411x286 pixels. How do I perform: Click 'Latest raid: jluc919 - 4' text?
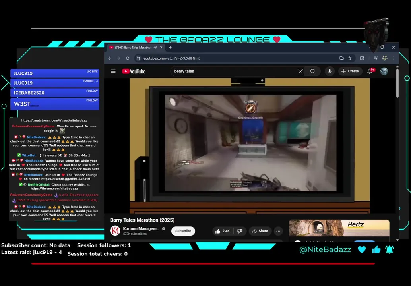click(32, 253)
